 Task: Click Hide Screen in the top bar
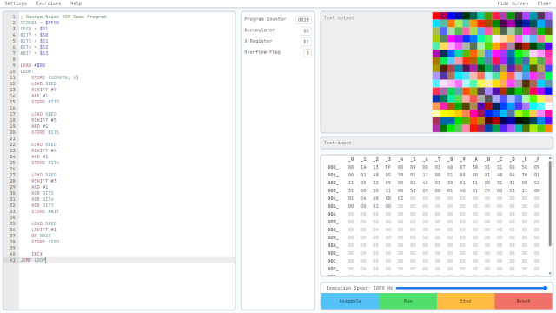(513, 3)
